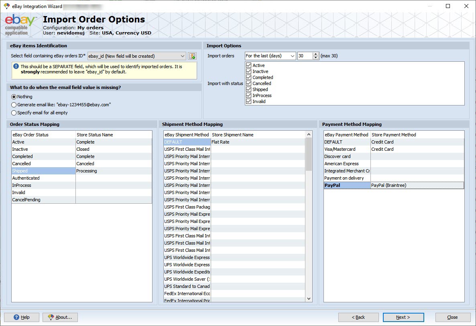Screen dimensions: 476x326
Task: Select the DEFAULT payment method row
Action: (x=347, y=142)
